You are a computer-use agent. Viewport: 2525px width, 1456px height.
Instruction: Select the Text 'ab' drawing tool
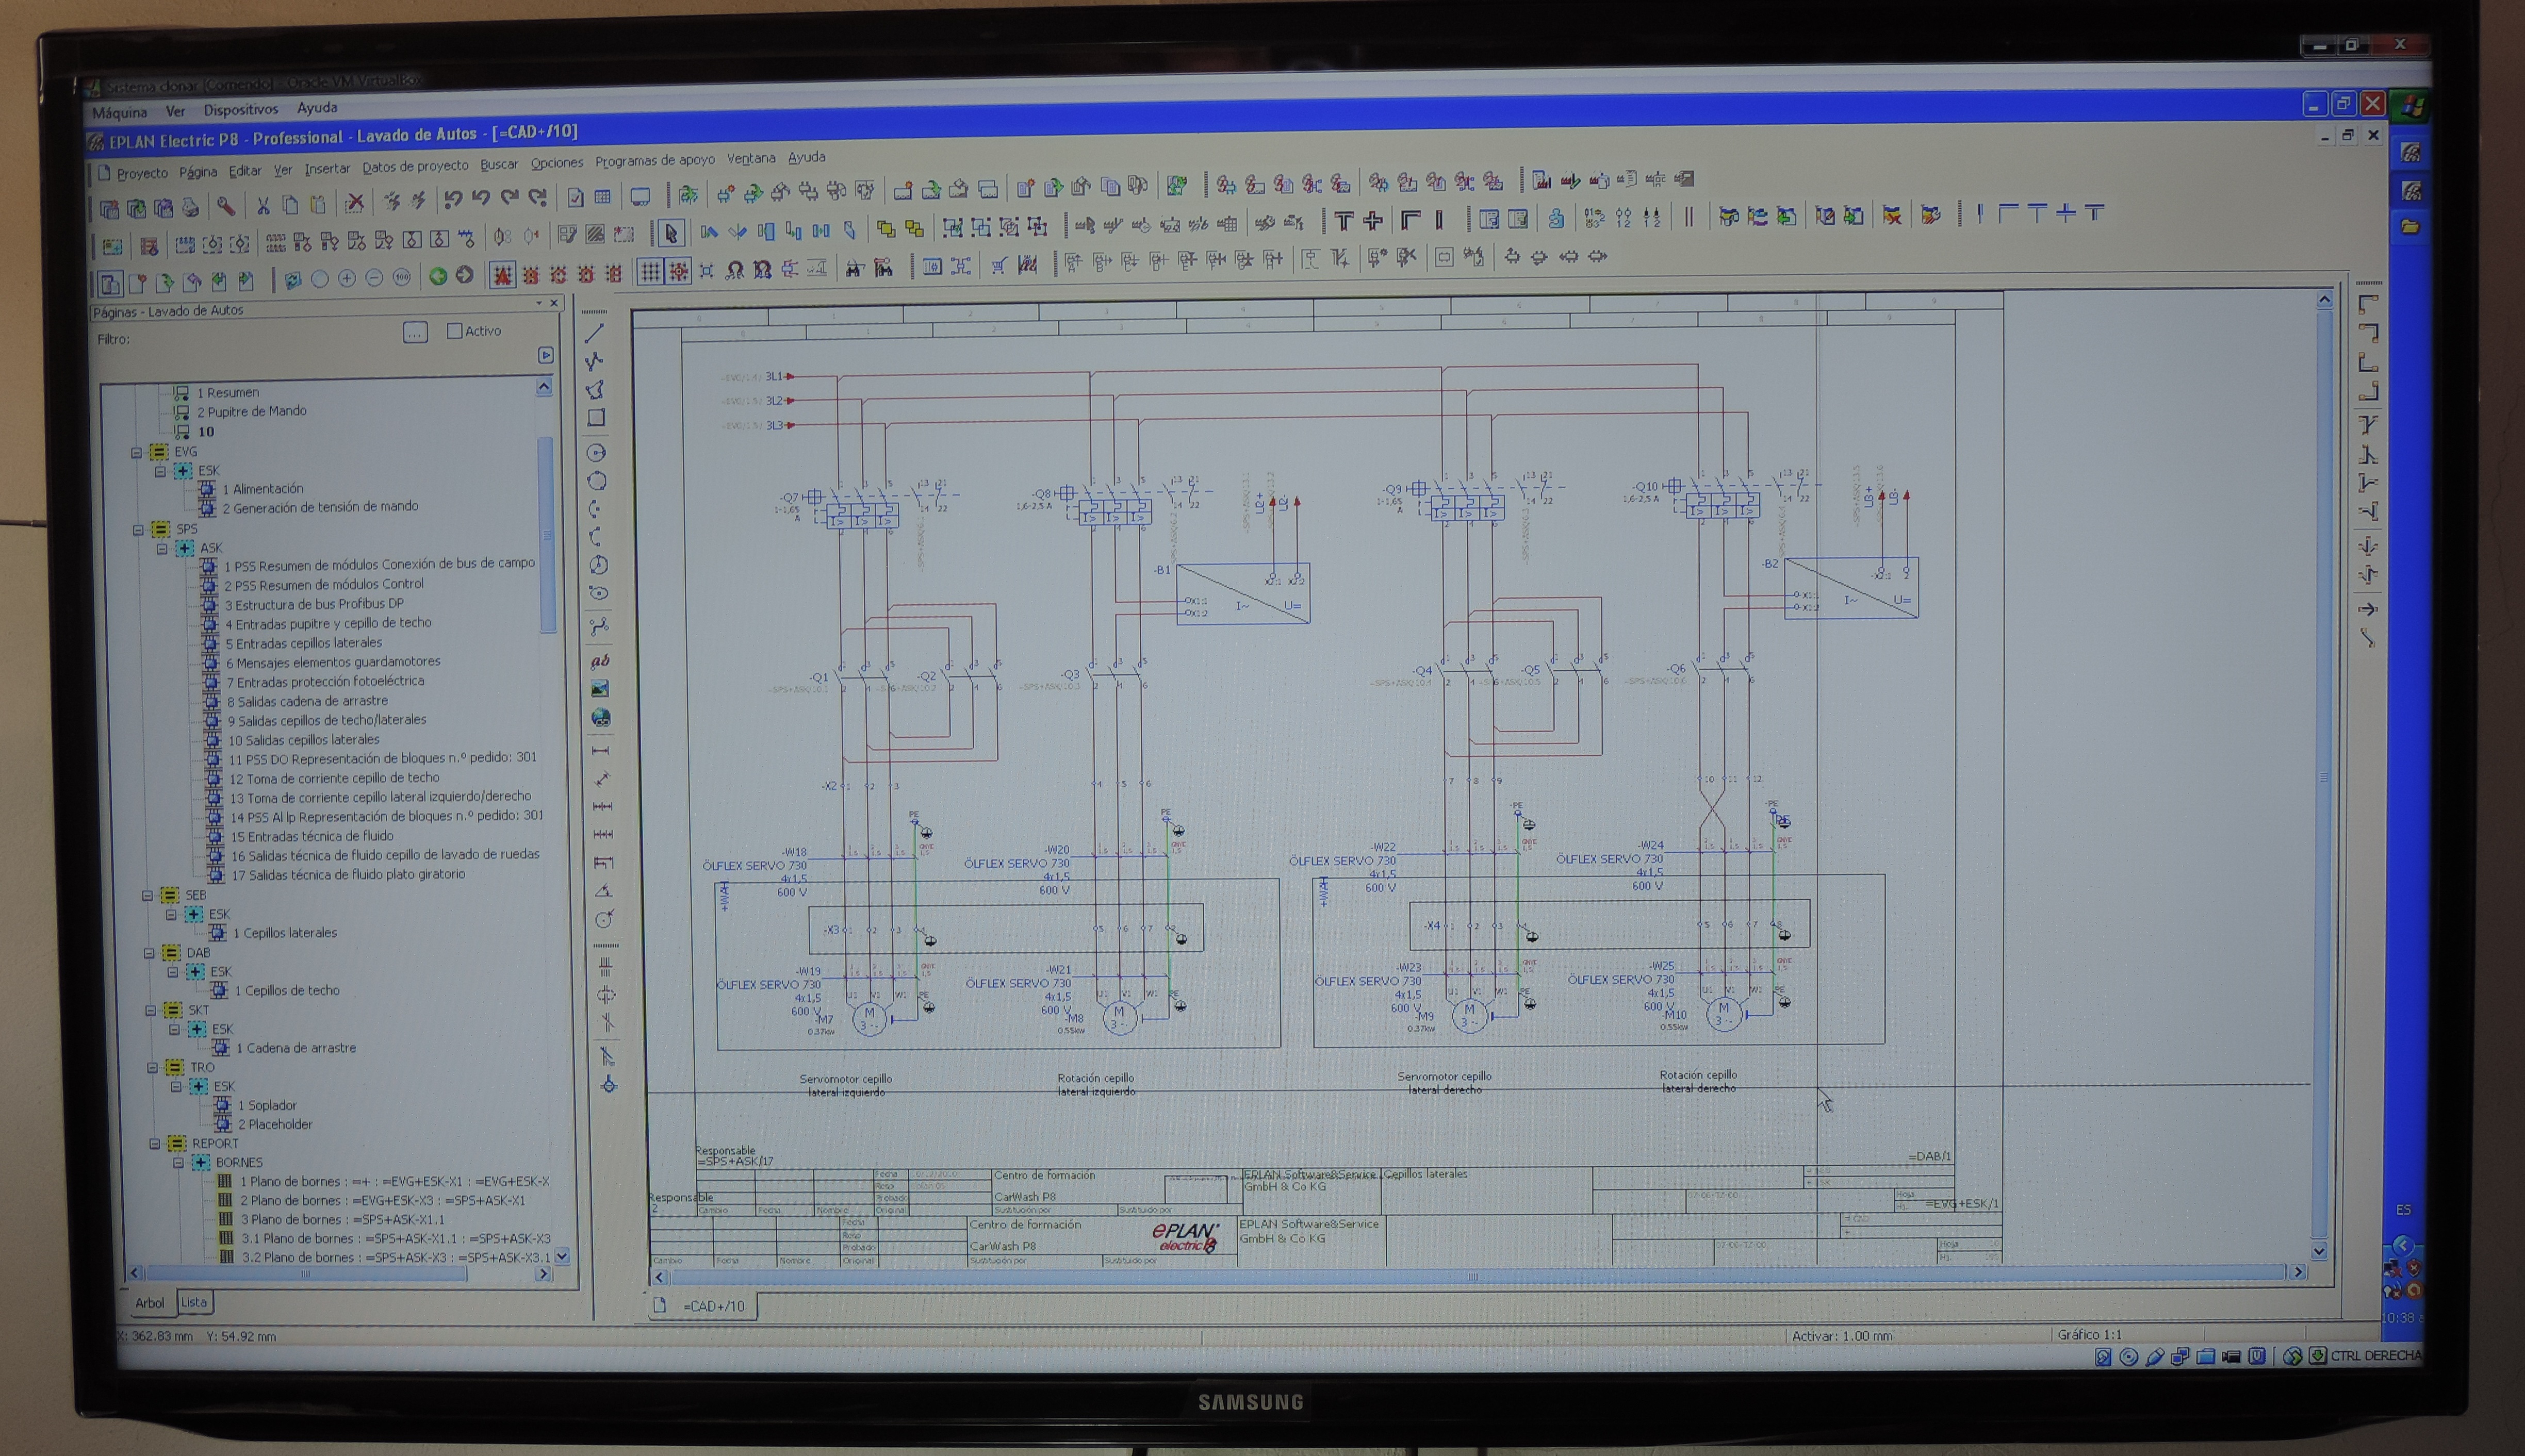[600, 661]
